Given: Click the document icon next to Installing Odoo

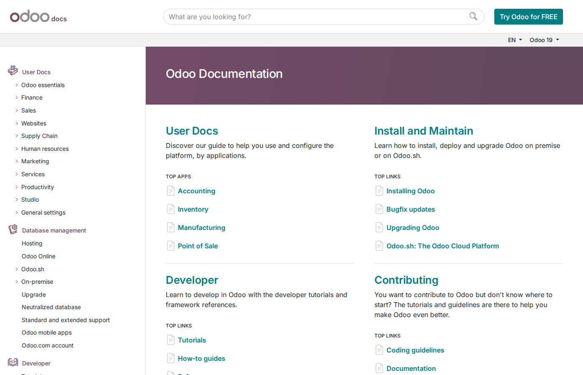Looking at the screenshot, I should (x=379, y=190).
